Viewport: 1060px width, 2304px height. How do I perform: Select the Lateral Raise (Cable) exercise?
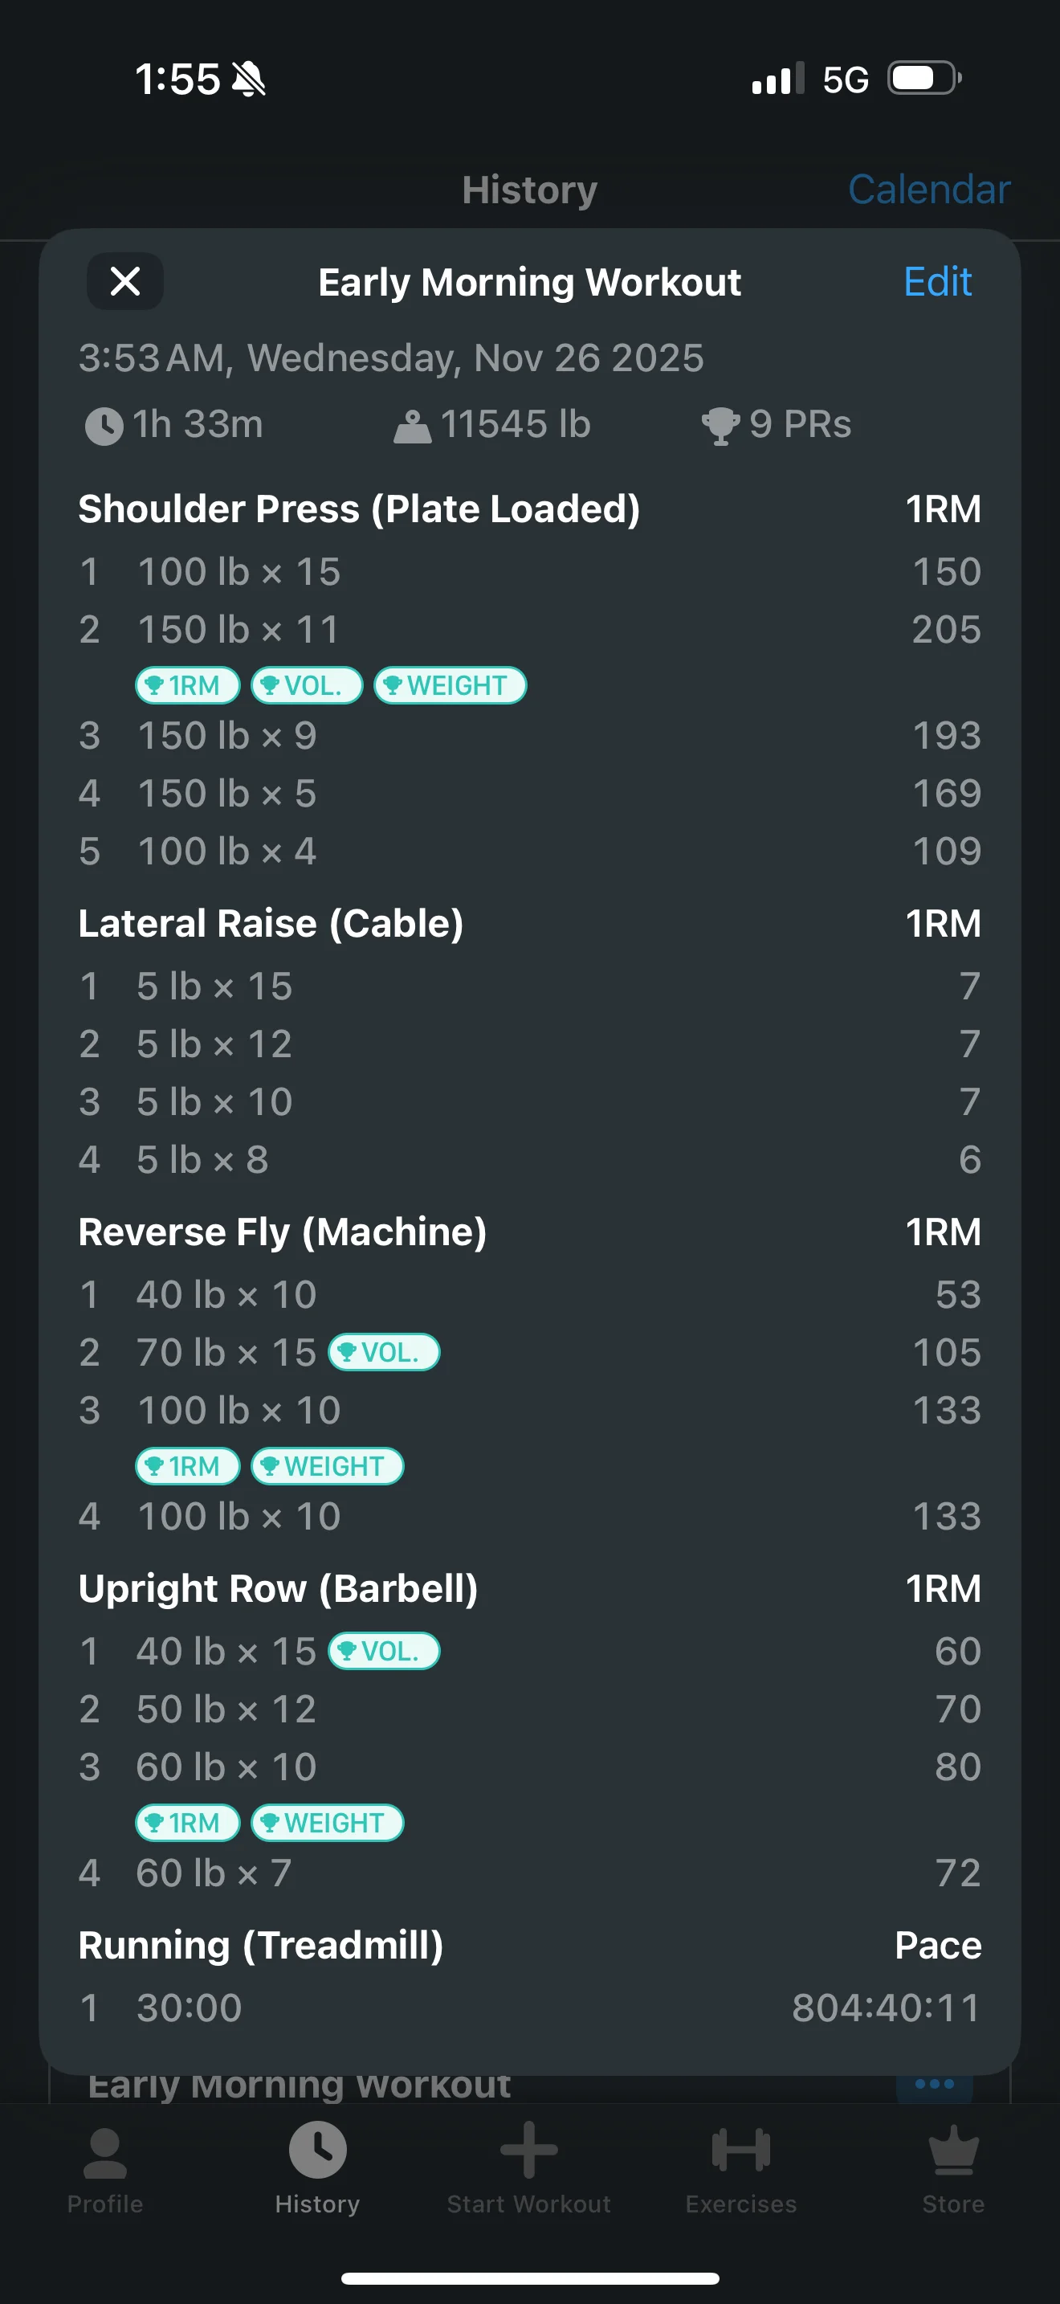[271, 924]
